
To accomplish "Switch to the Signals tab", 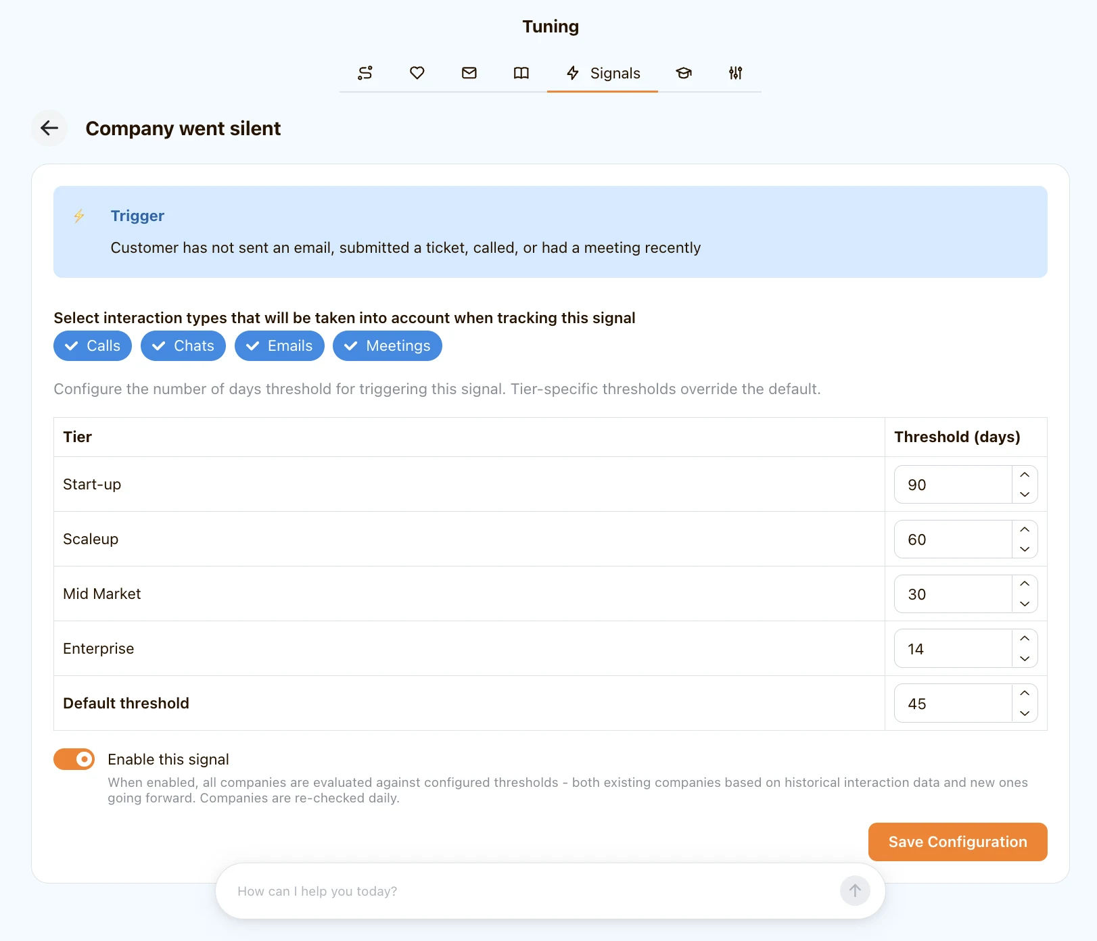I will point(603,73).
